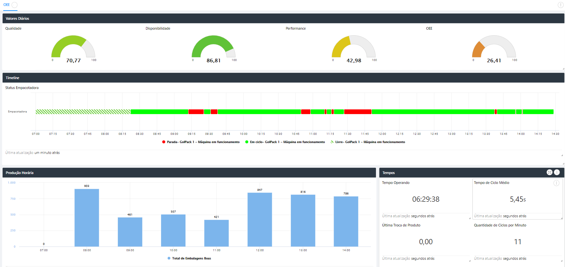
Task: Click the Qualidade gauge label
Action: coord(13,28)
